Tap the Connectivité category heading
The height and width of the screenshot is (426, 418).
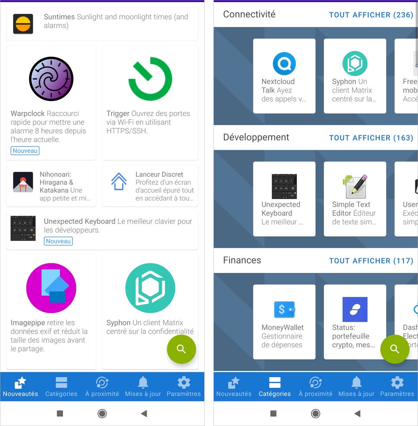tap(249, 14)
